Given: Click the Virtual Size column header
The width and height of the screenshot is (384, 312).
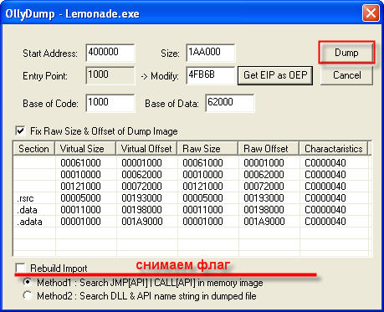Looking at the screenshot, I should (x=85, y=148).
